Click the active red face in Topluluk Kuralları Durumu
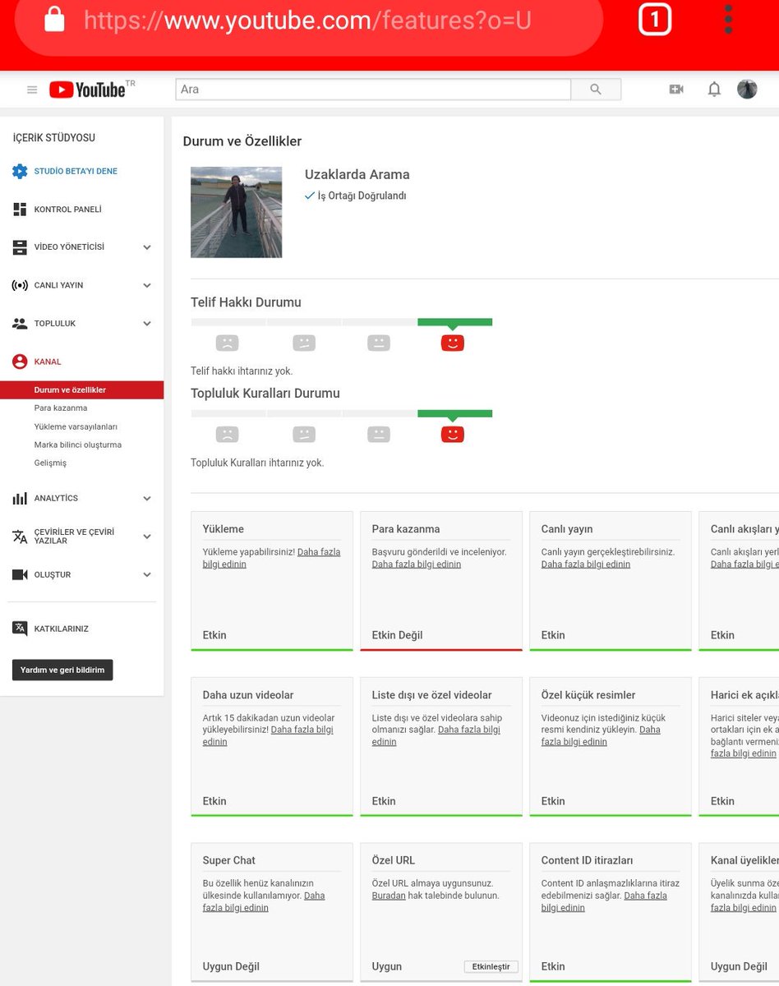779x986 pixels. 452,434
